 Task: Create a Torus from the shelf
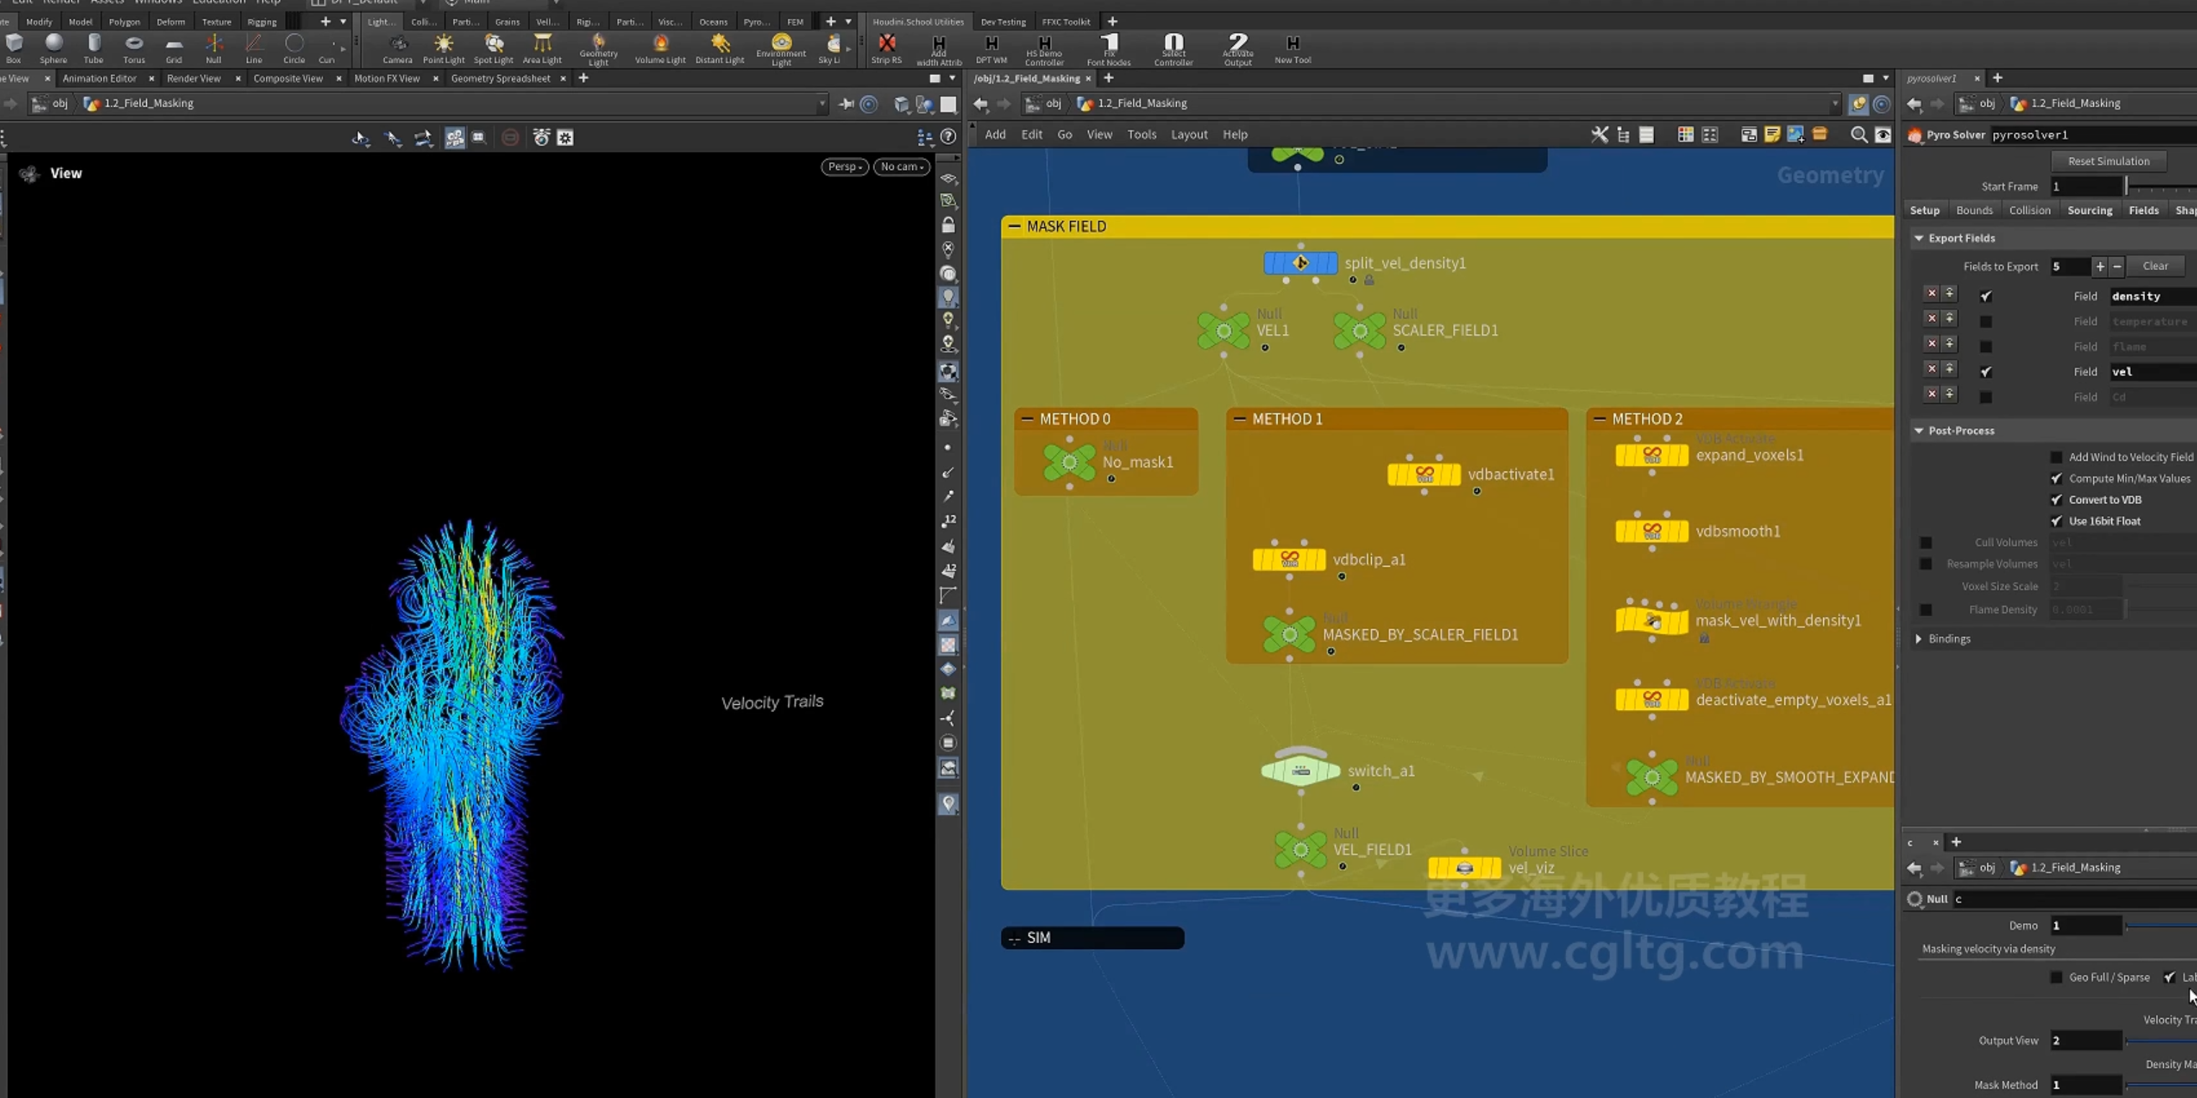pos(134,48)
